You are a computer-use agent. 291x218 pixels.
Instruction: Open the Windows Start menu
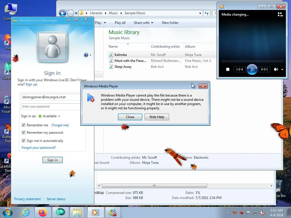coord(7,212)
